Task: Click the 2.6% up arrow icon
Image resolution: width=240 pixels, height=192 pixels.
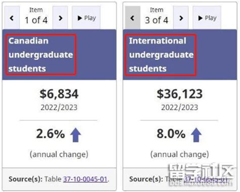Action: pyautogui.click(x=75, y=135)
